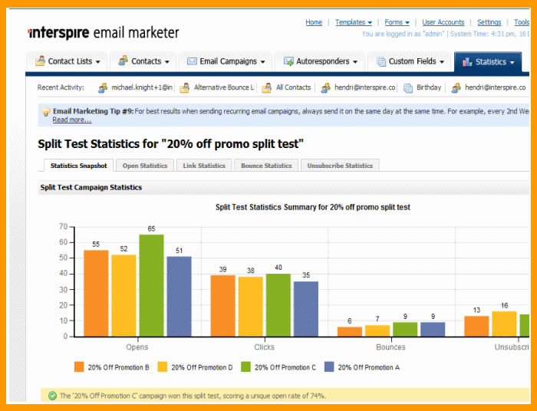Select the Bounce Statistics tab

click(266, 166)
